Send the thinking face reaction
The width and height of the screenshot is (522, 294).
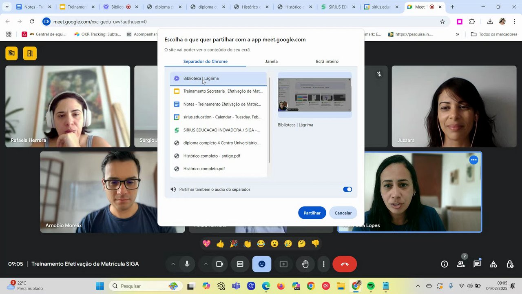coord(302,244)
